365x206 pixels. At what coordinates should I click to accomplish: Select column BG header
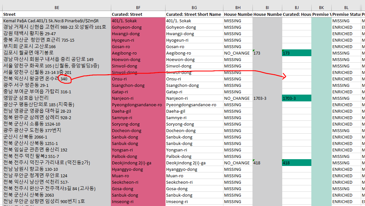click(x=194, y=7)
